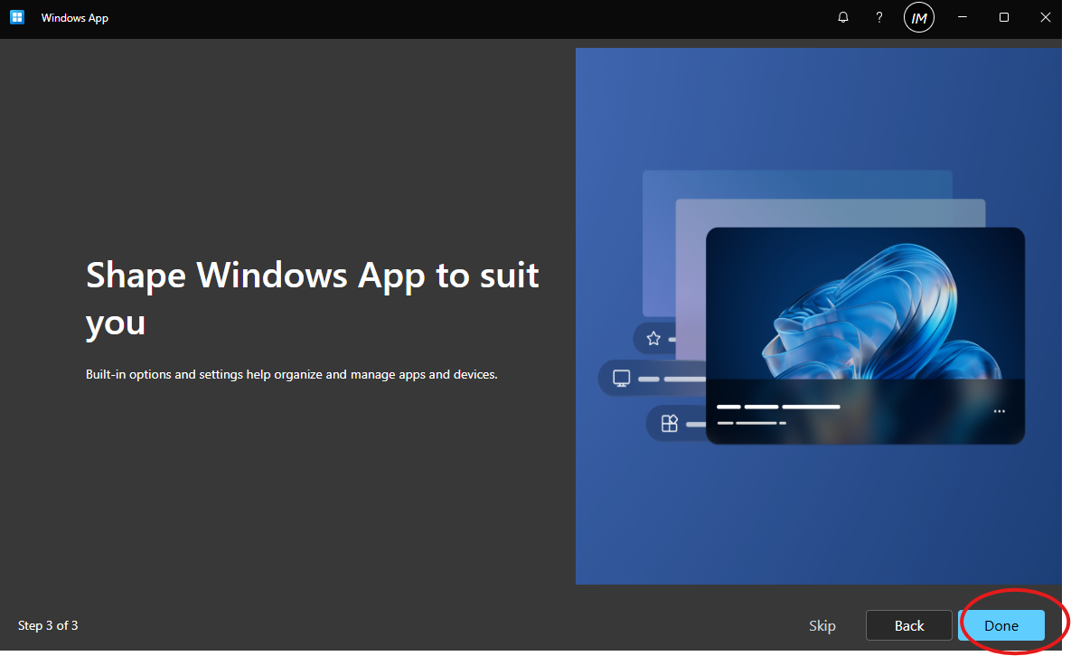1071x656 pixels.
Task: Go to previous step with Back
Action: pyautogui.click(x=908, y=625)
